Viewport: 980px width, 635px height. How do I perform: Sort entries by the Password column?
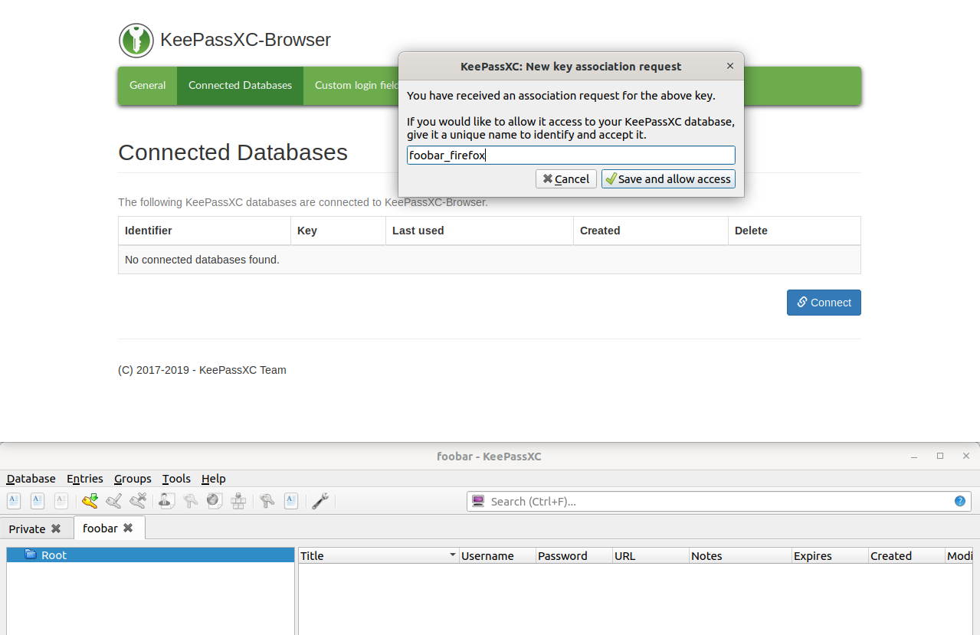click(574, 555)
